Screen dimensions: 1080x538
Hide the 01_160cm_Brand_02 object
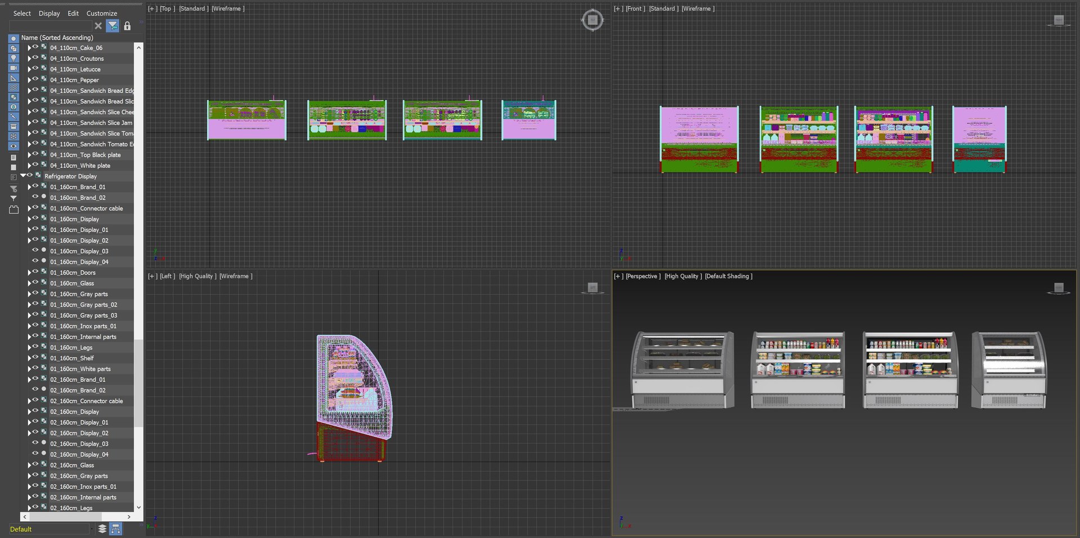35,197
